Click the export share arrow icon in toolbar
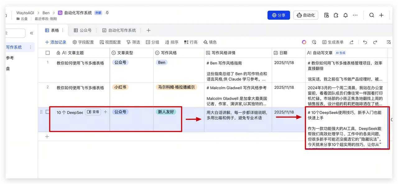The width and height of the screenshot is (398, 184). point(351,42)
